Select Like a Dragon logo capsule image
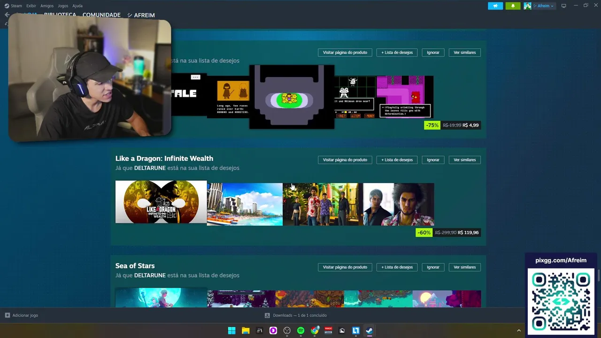The image size is (601, 338). pos(161,202)
